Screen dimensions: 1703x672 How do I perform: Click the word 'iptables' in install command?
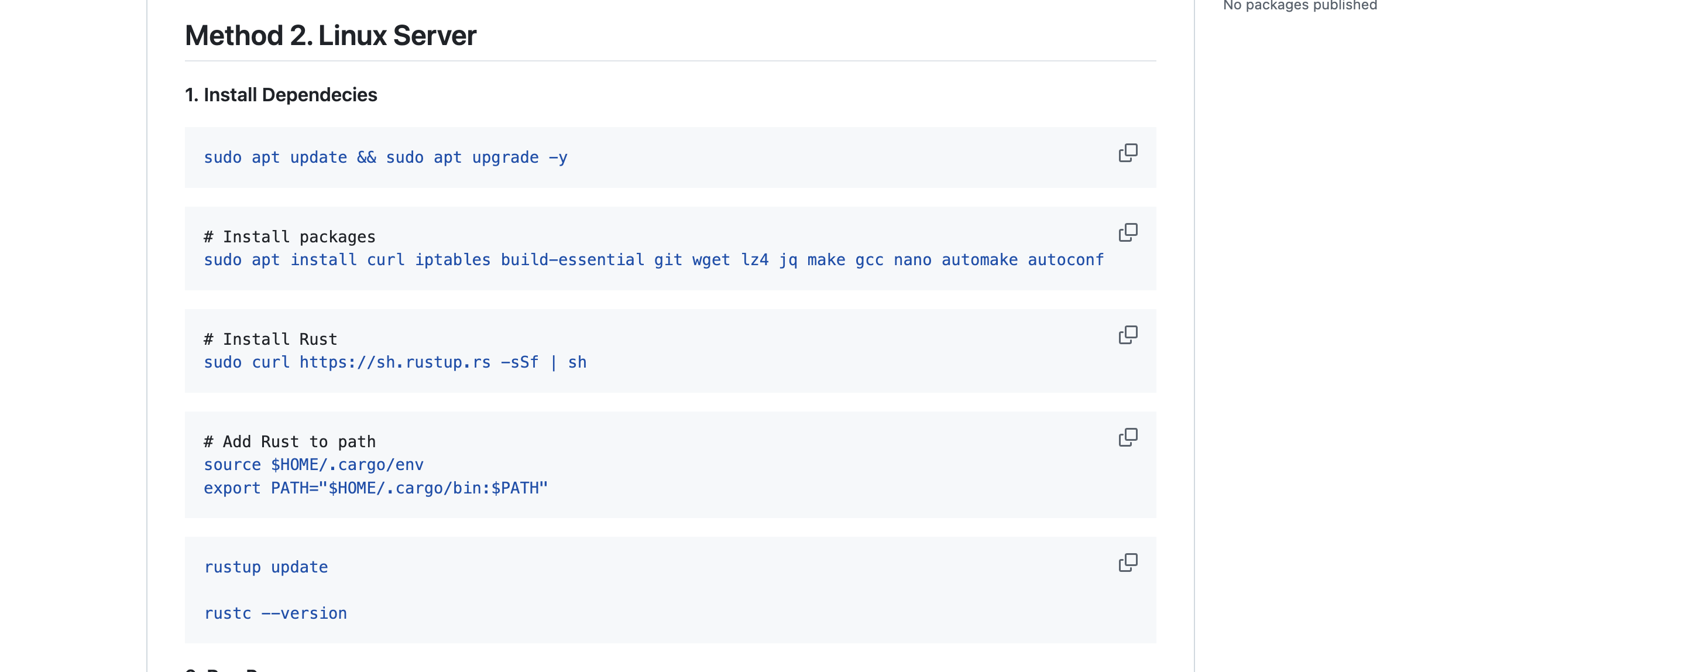(452, 260)
